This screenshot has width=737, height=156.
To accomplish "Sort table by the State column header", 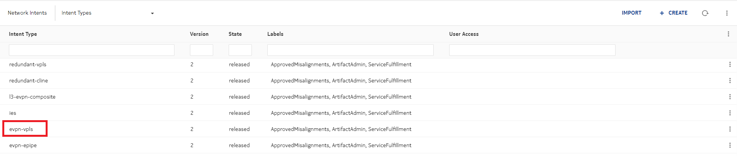I will click(235, 34).
